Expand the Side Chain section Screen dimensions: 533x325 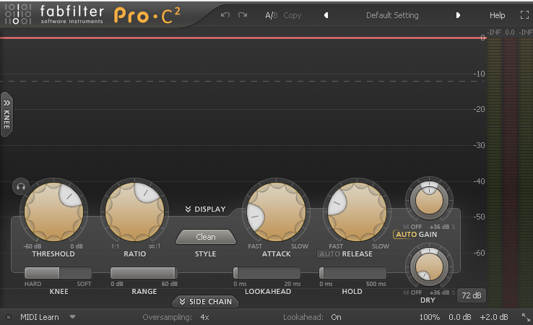pyautogui.click(x=205, y=302)
